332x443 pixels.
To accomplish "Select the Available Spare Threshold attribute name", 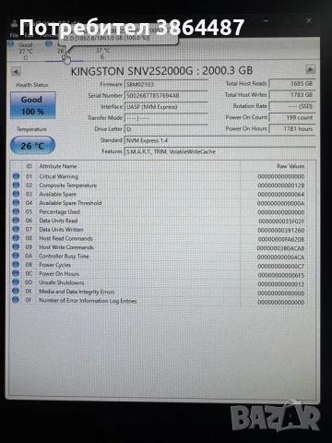I will click(x=70, y=203).
